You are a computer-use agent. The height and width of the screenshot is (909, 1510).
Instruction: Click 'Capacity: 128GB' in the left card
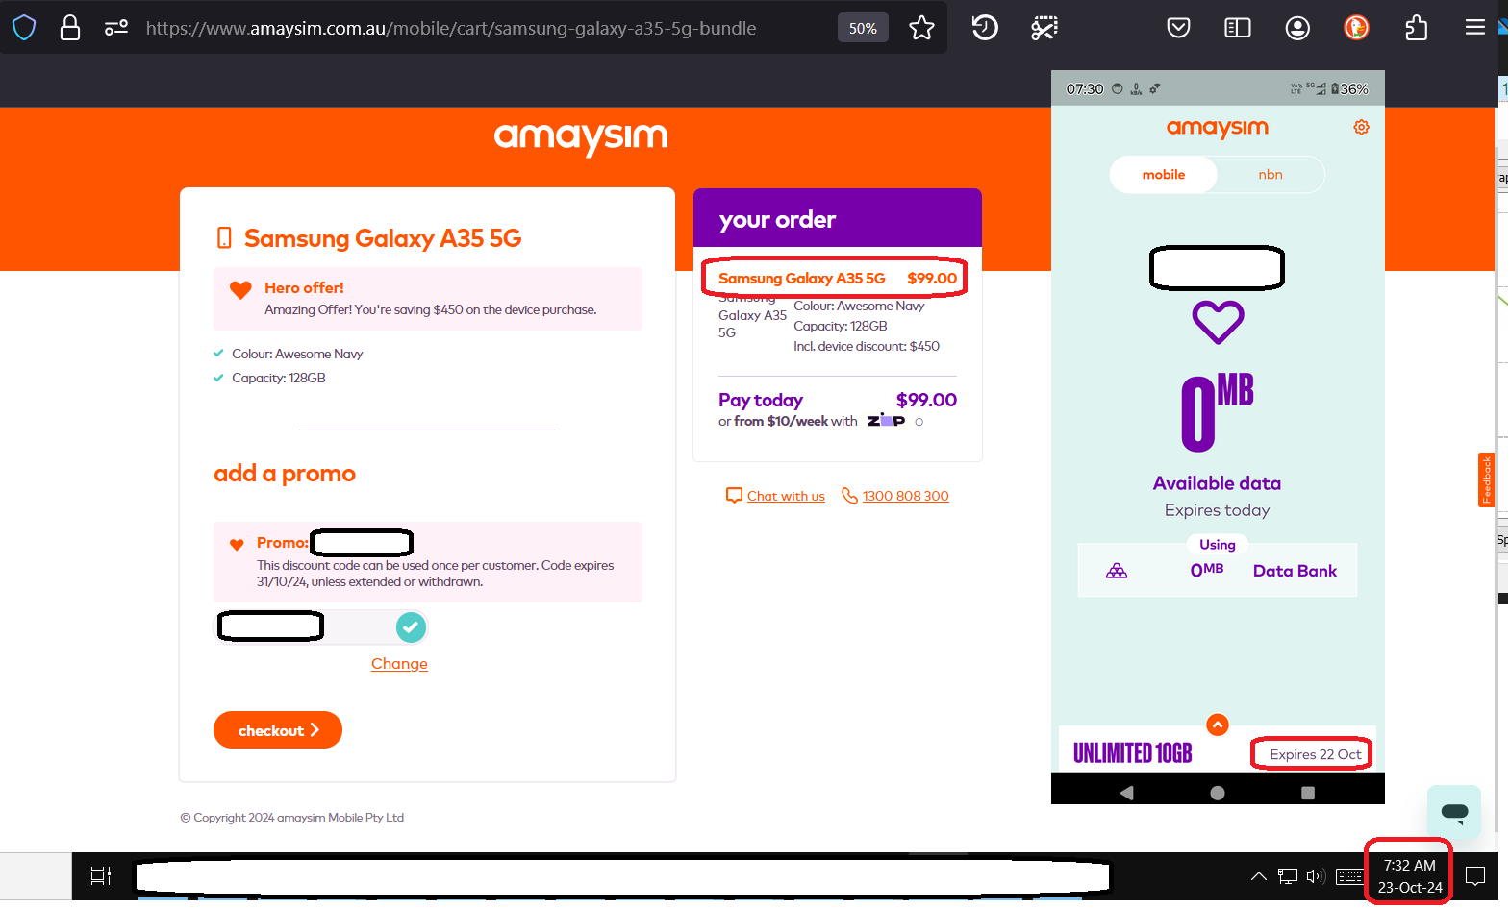(279, 378)
